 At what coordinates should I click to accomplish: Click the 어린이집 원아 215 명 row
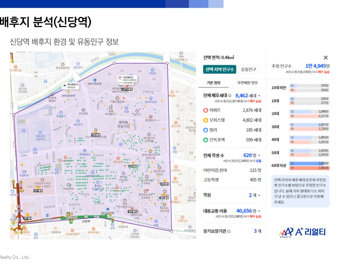click(x=232, y=170)
